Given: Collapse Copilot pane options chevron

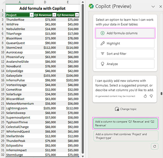Looking at the screenshot, I should [153, 7].
